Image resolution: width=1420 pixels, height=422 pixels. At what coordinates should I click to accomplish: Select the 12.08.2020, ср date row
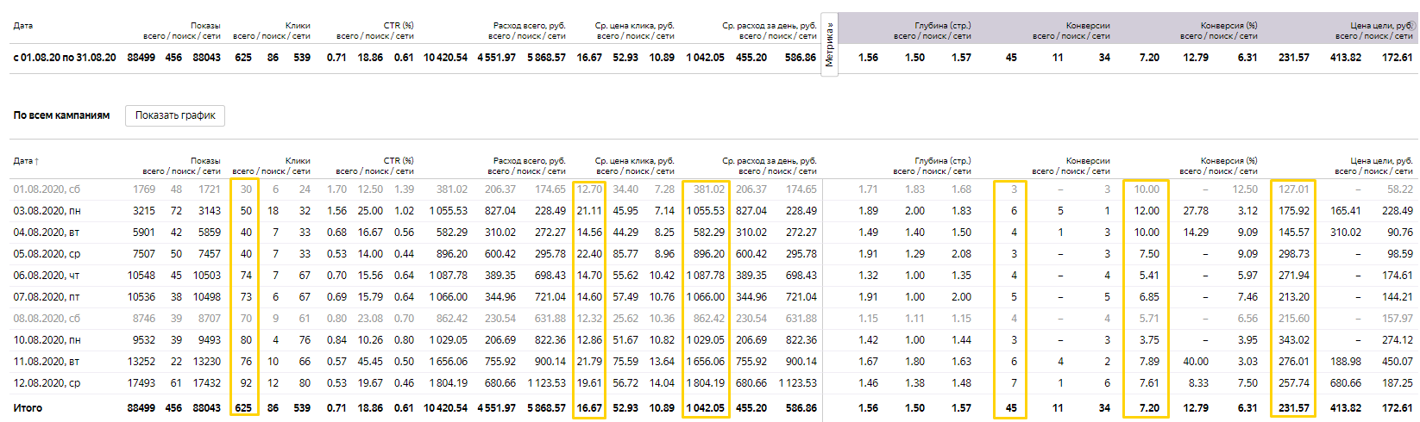(x=47, y=383)
